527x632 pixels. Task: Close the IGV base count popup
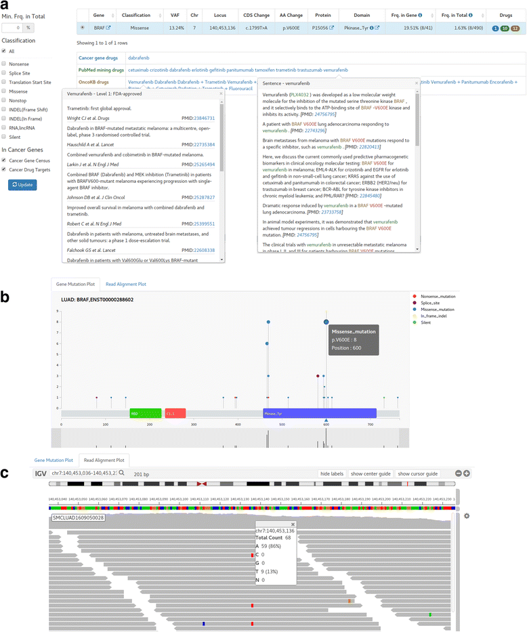[x=293, y=524]
